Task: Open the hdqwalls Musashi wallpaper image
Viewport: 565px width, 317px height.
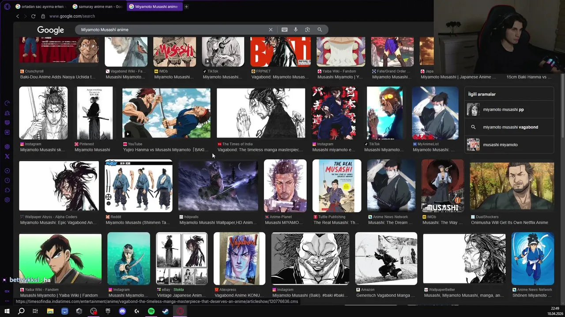Action: click(x=218, y=186)
